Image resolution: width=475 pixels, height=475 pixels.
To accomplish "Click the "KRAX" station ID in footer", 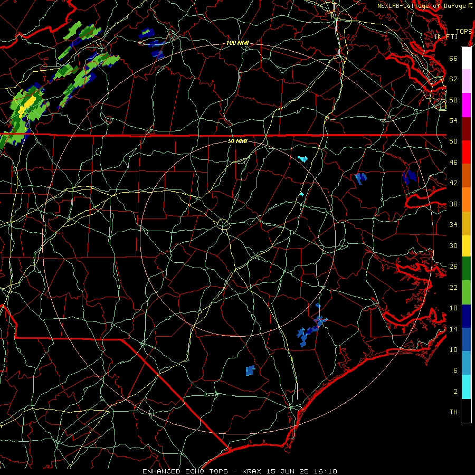I will tap(251, 471).
